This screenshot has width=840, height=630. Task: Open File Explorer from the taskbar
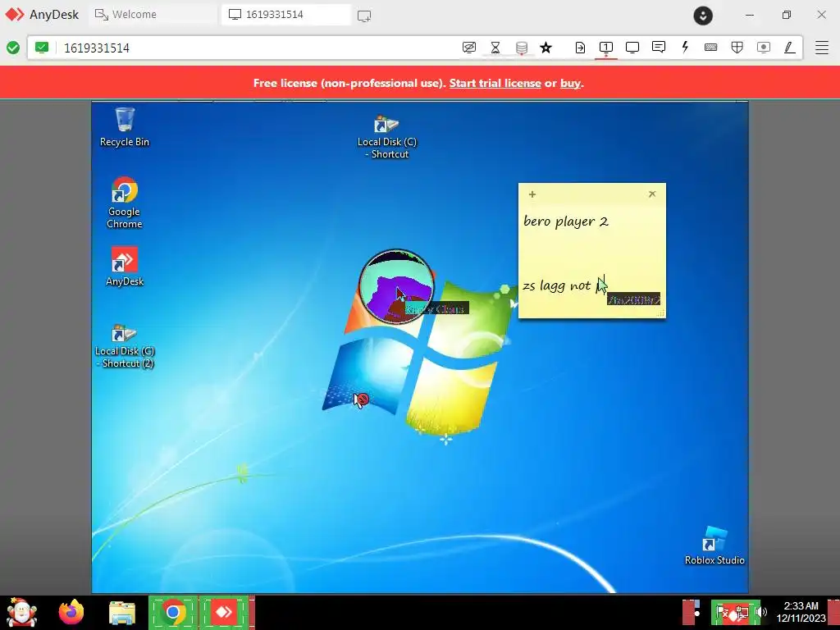click(122, 612)
